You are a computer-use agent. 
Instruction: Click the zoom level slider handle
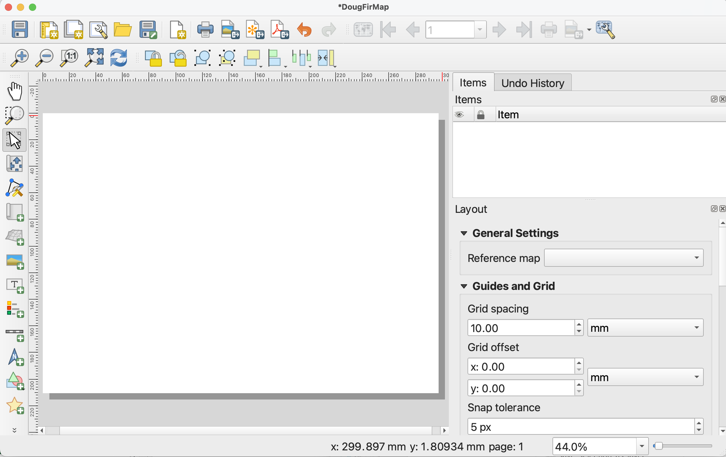tap(658, 446)
